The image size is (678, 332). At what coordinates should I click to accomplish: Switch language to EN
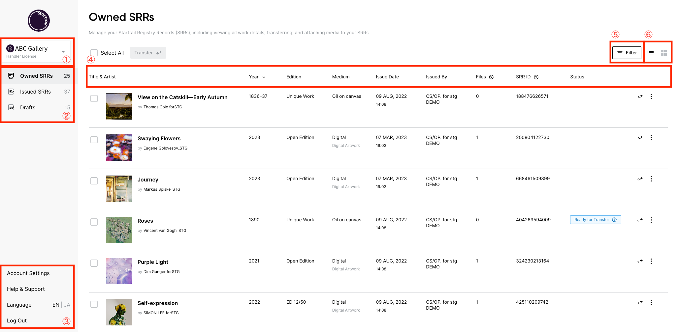pyautogui.click(x=56, y=305)
